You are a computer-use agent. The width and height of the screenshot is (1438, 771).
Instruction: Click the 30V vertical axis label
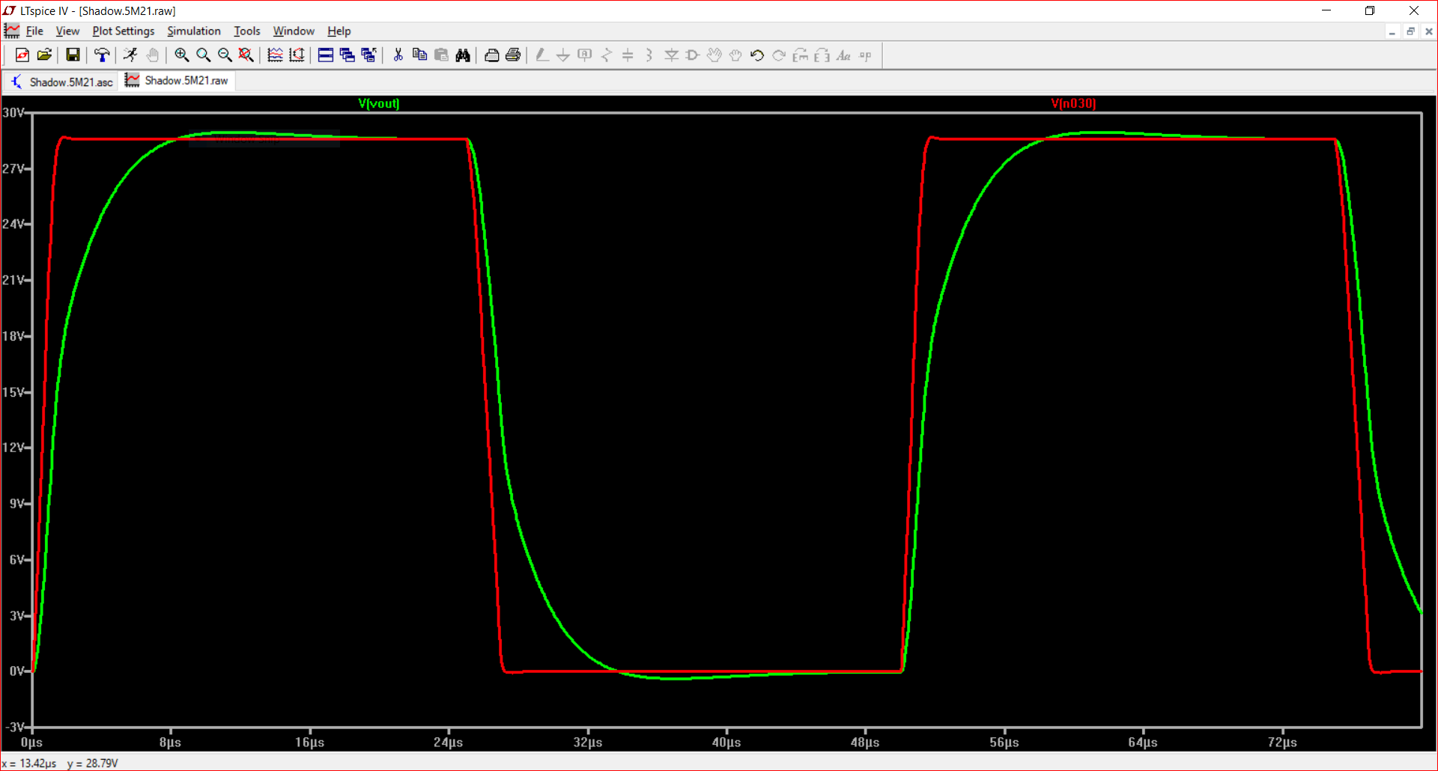(x=13, y=112)
